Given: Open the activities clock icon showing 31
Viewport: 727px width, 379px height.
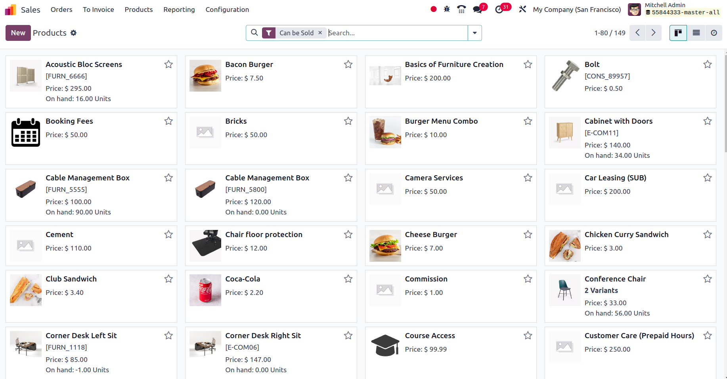Looking at the screenshot, I should (498, 9).
